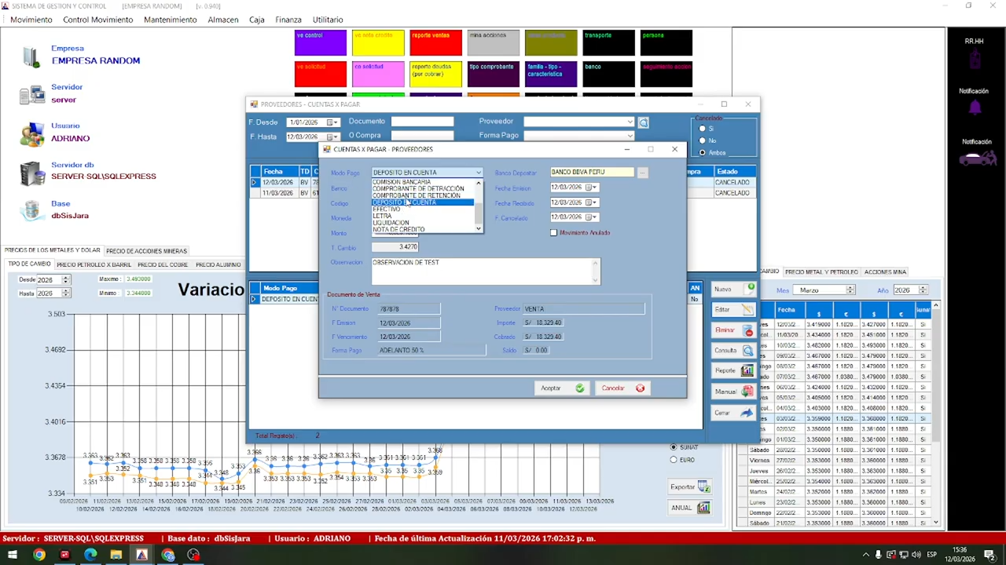Open the Fecha Emisión date picker
Screen dimensions: 1006x565
[592, 188]
